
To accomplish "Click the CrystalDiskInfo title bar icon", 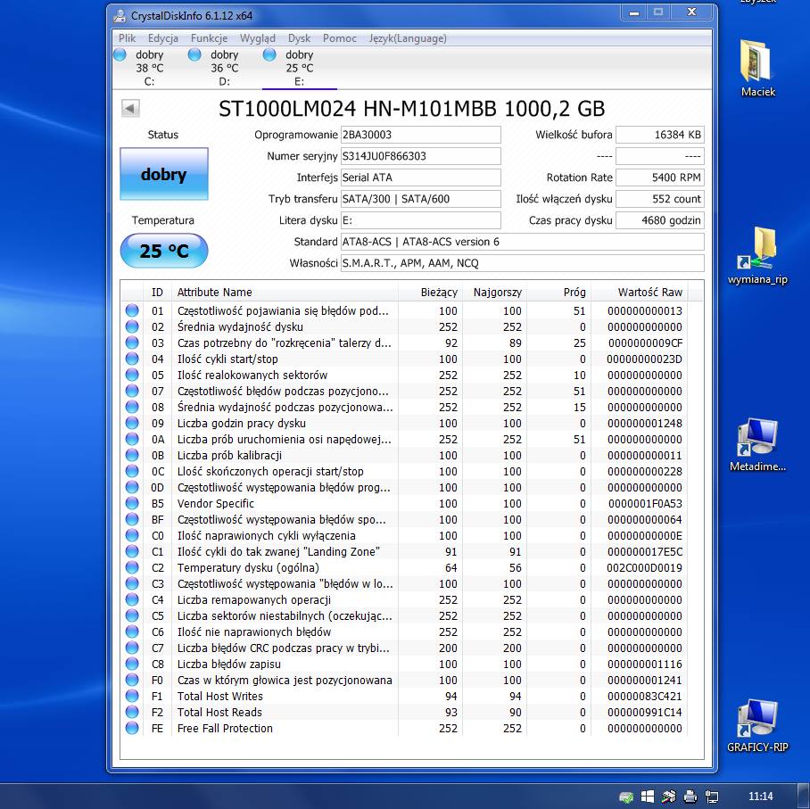I will click(x=120, y=16).
